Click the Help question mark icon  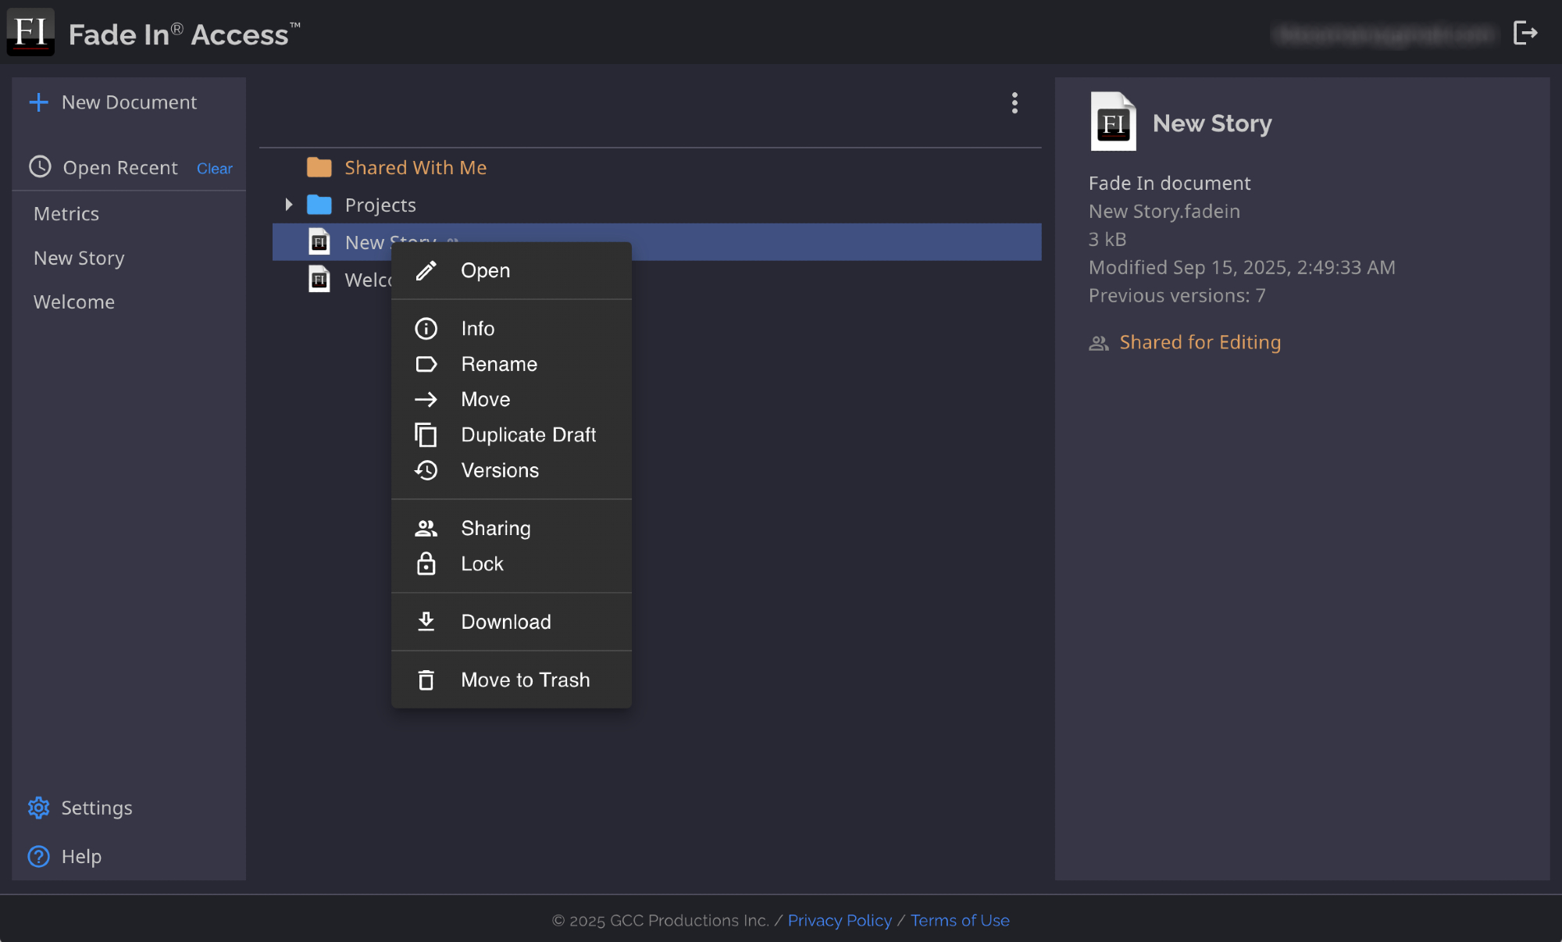tap(38, 857)
